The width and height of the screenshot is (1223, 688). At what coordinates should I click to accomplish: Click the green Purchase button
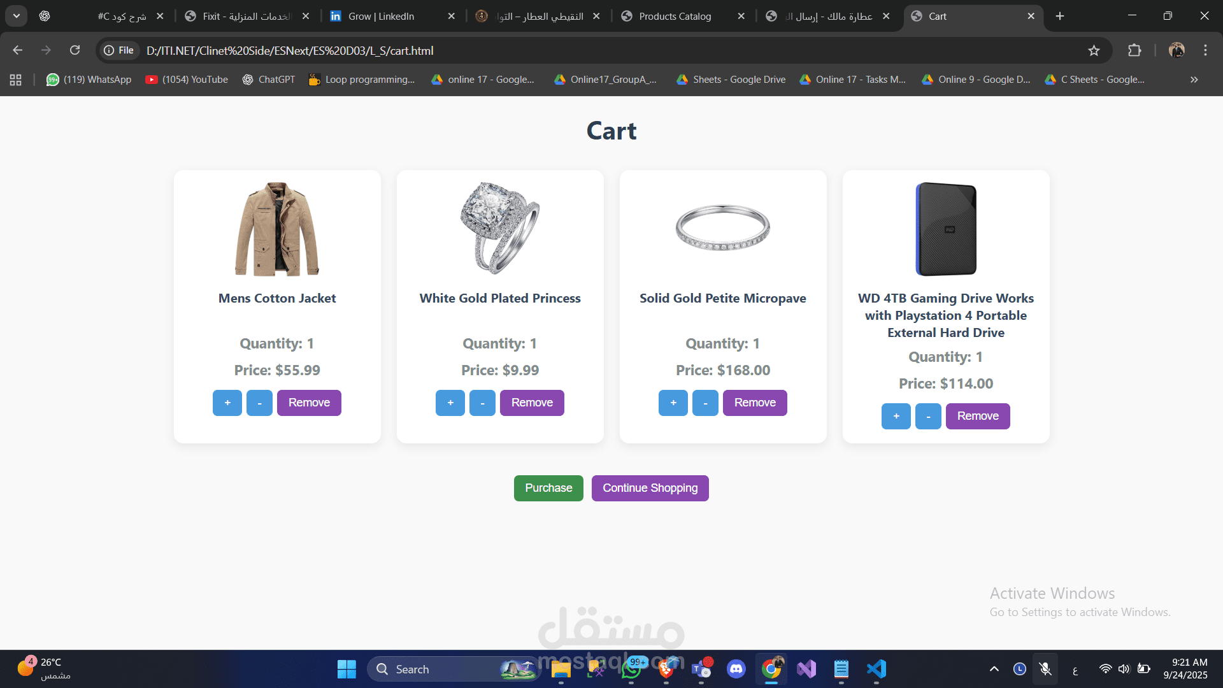click(x=548, y=488)
